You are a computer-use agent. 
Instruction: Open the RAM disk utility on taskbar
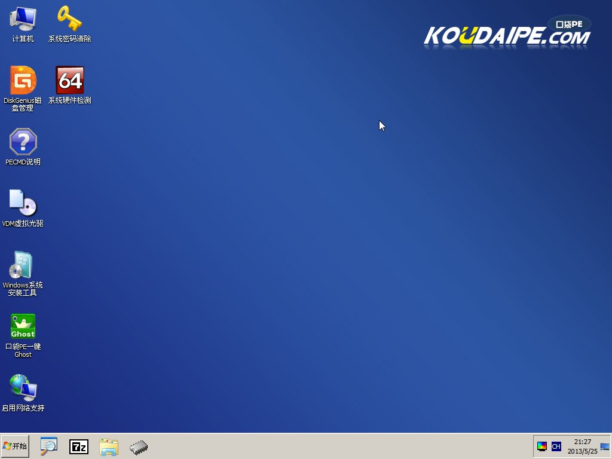[139, 446]
